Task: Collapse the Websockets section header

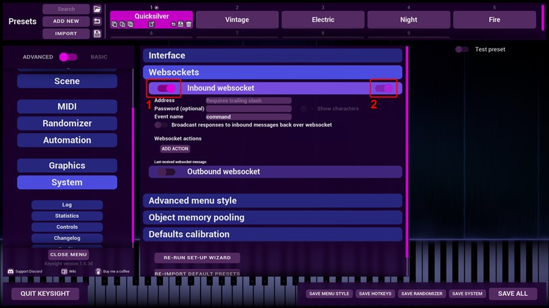Action: coord(272,73)
